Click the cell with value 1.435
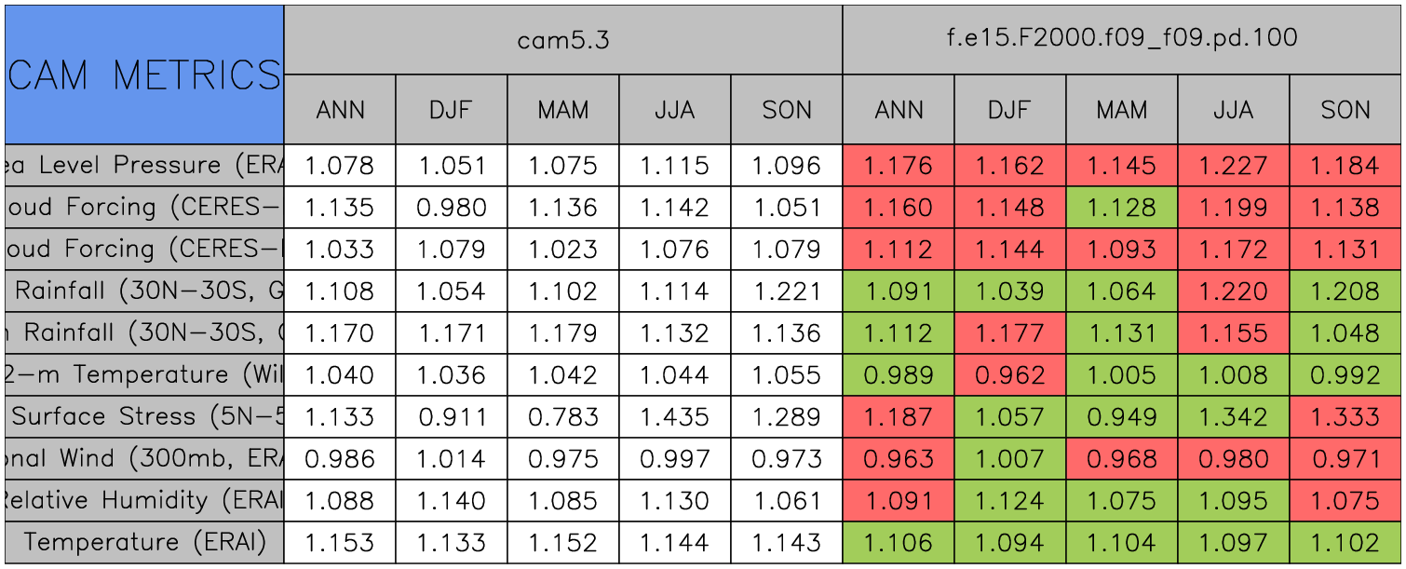 pyautogui.click(x=674, y=416)
